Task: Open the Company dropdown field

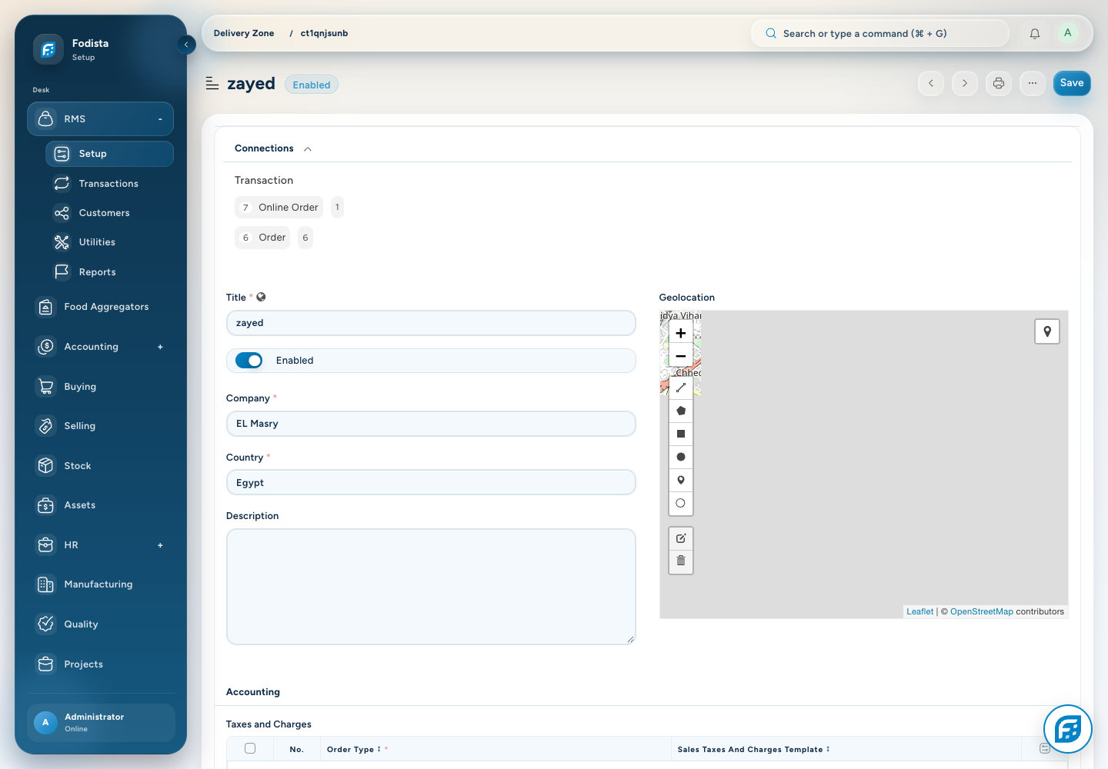Action: [431, 424]
